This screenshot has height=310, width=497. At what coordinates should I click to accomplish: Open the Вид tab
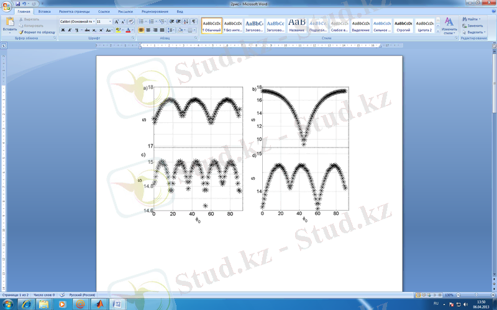[180, 11]
